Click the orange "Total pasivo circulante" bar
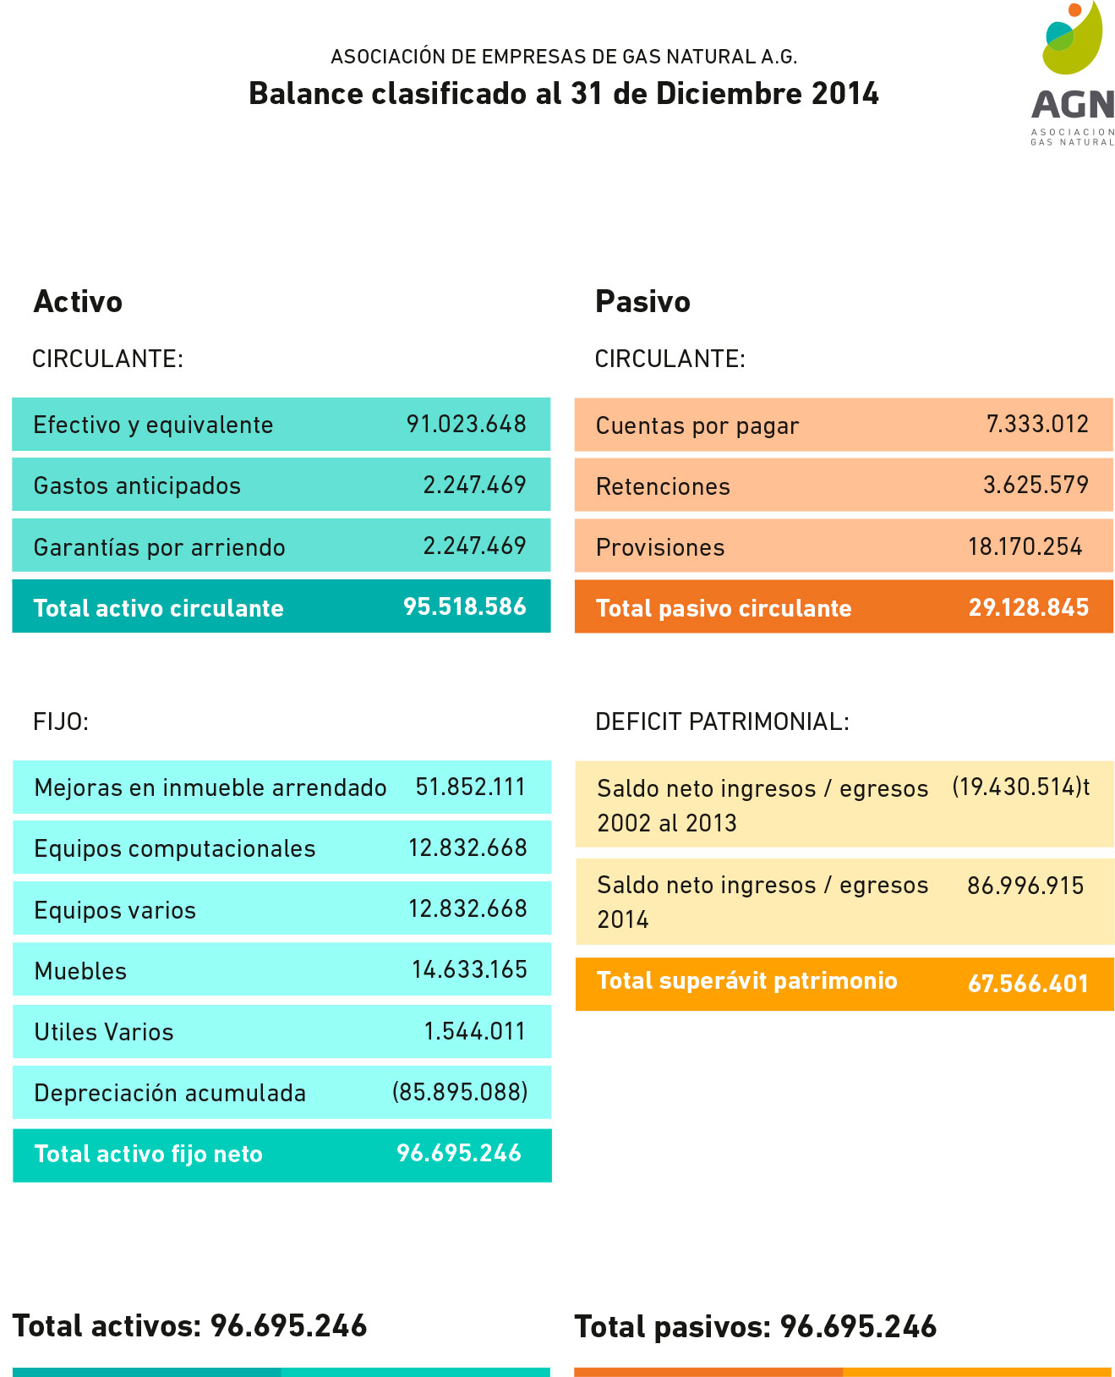1115x1377 pixels. click(x=844, y=607)
